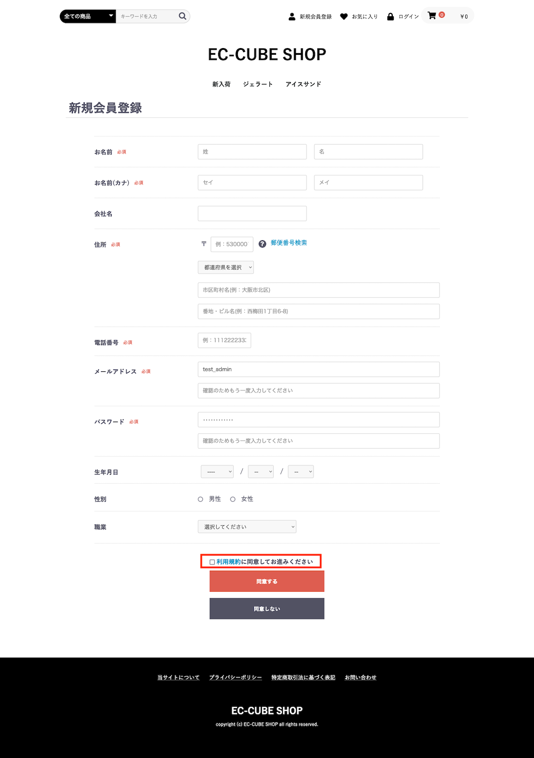Select the 女性 radio button
The image size is (534, 758).
click(233, 499)
